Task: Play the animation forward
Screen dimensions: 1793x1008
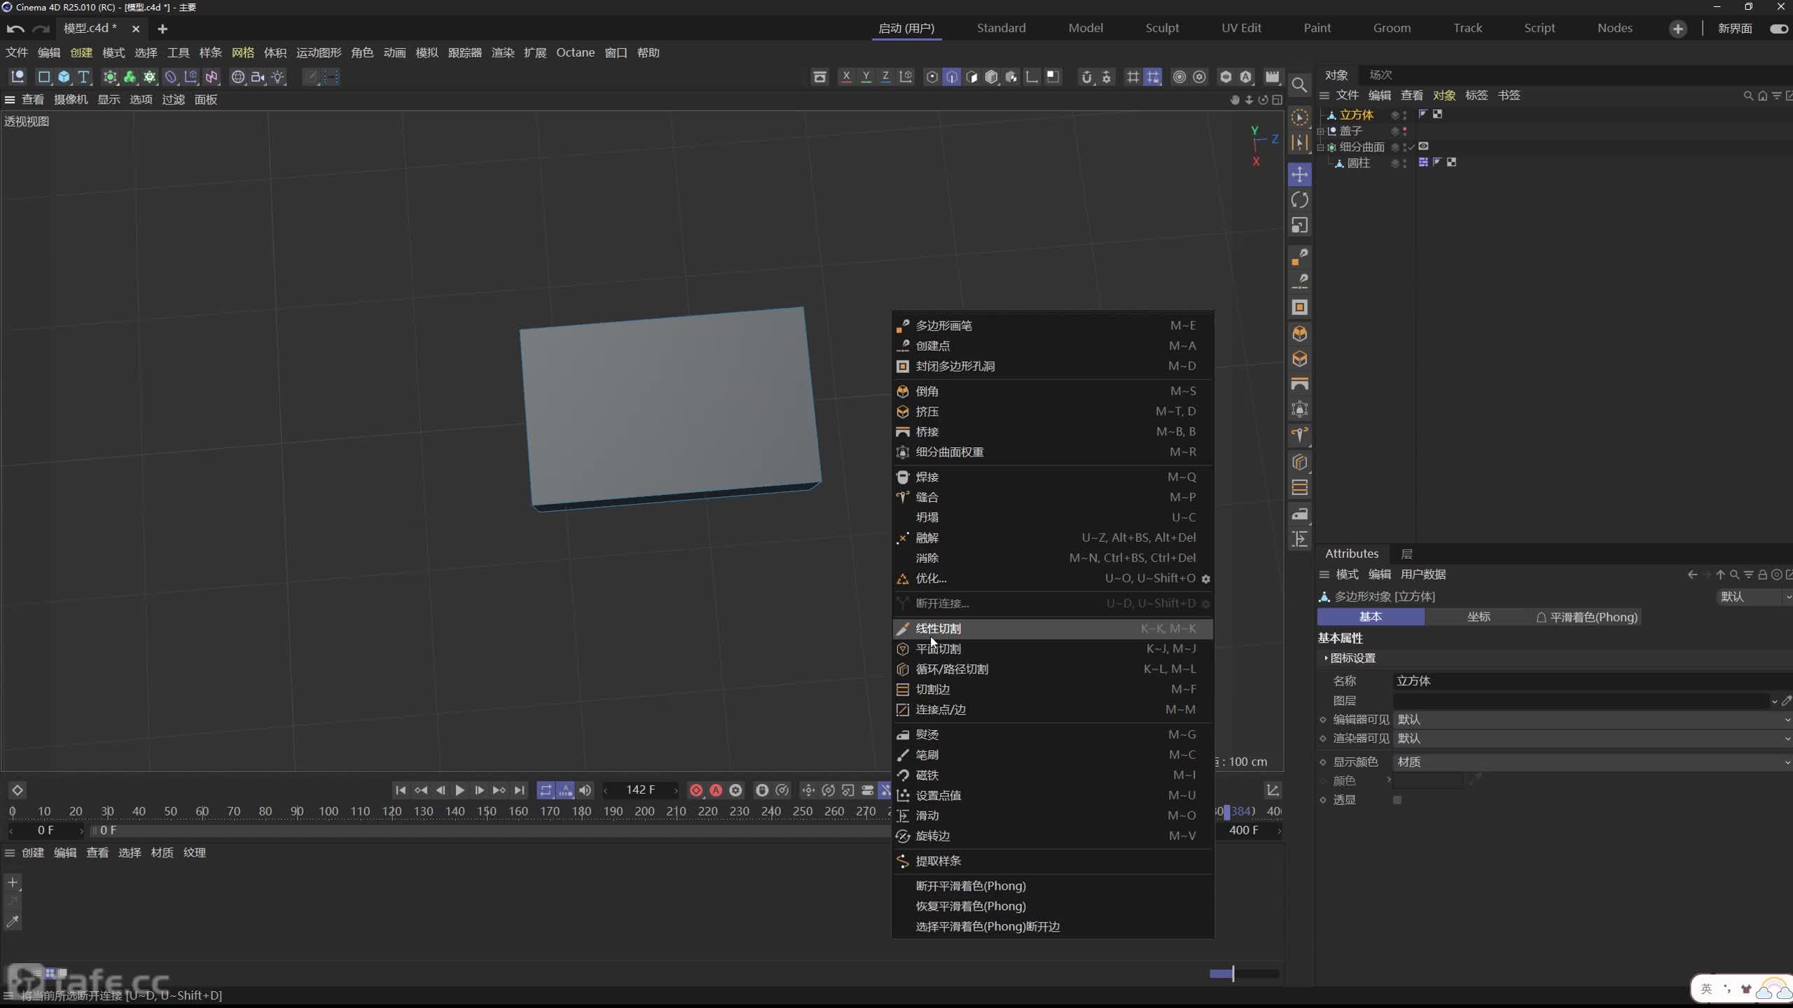Action: tap(459, 790)
